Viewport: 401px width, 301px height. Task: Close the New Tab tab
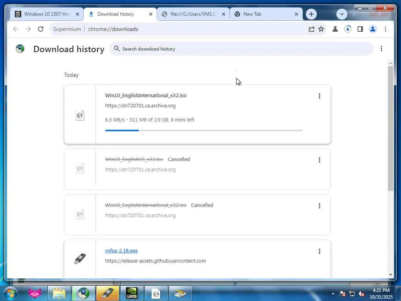pyautogui.click(x=296, y=15)
